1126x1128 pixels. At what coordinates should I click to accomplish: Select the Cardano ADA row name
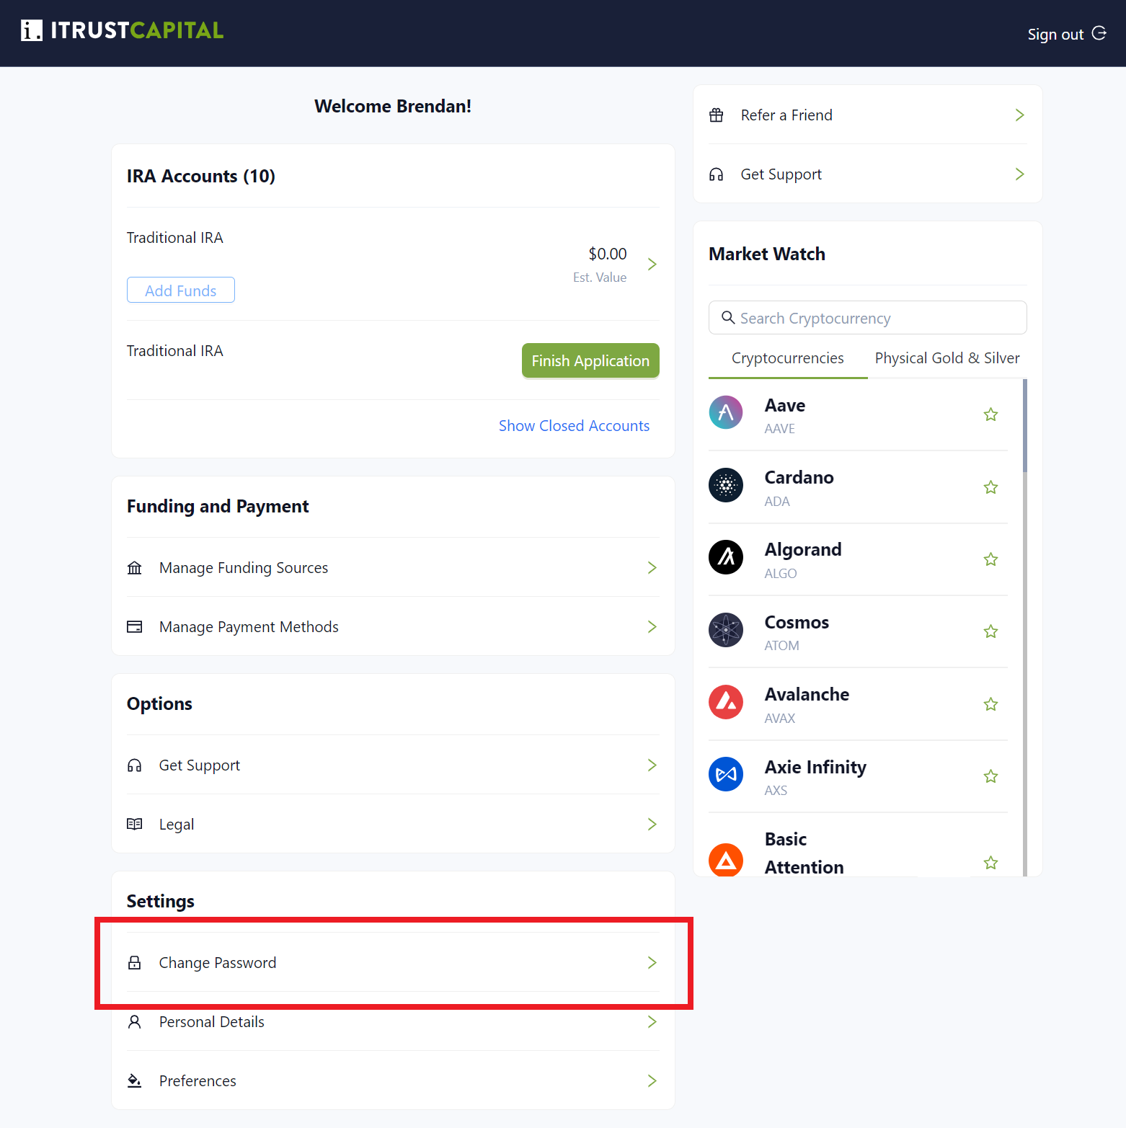click(799, 478)
